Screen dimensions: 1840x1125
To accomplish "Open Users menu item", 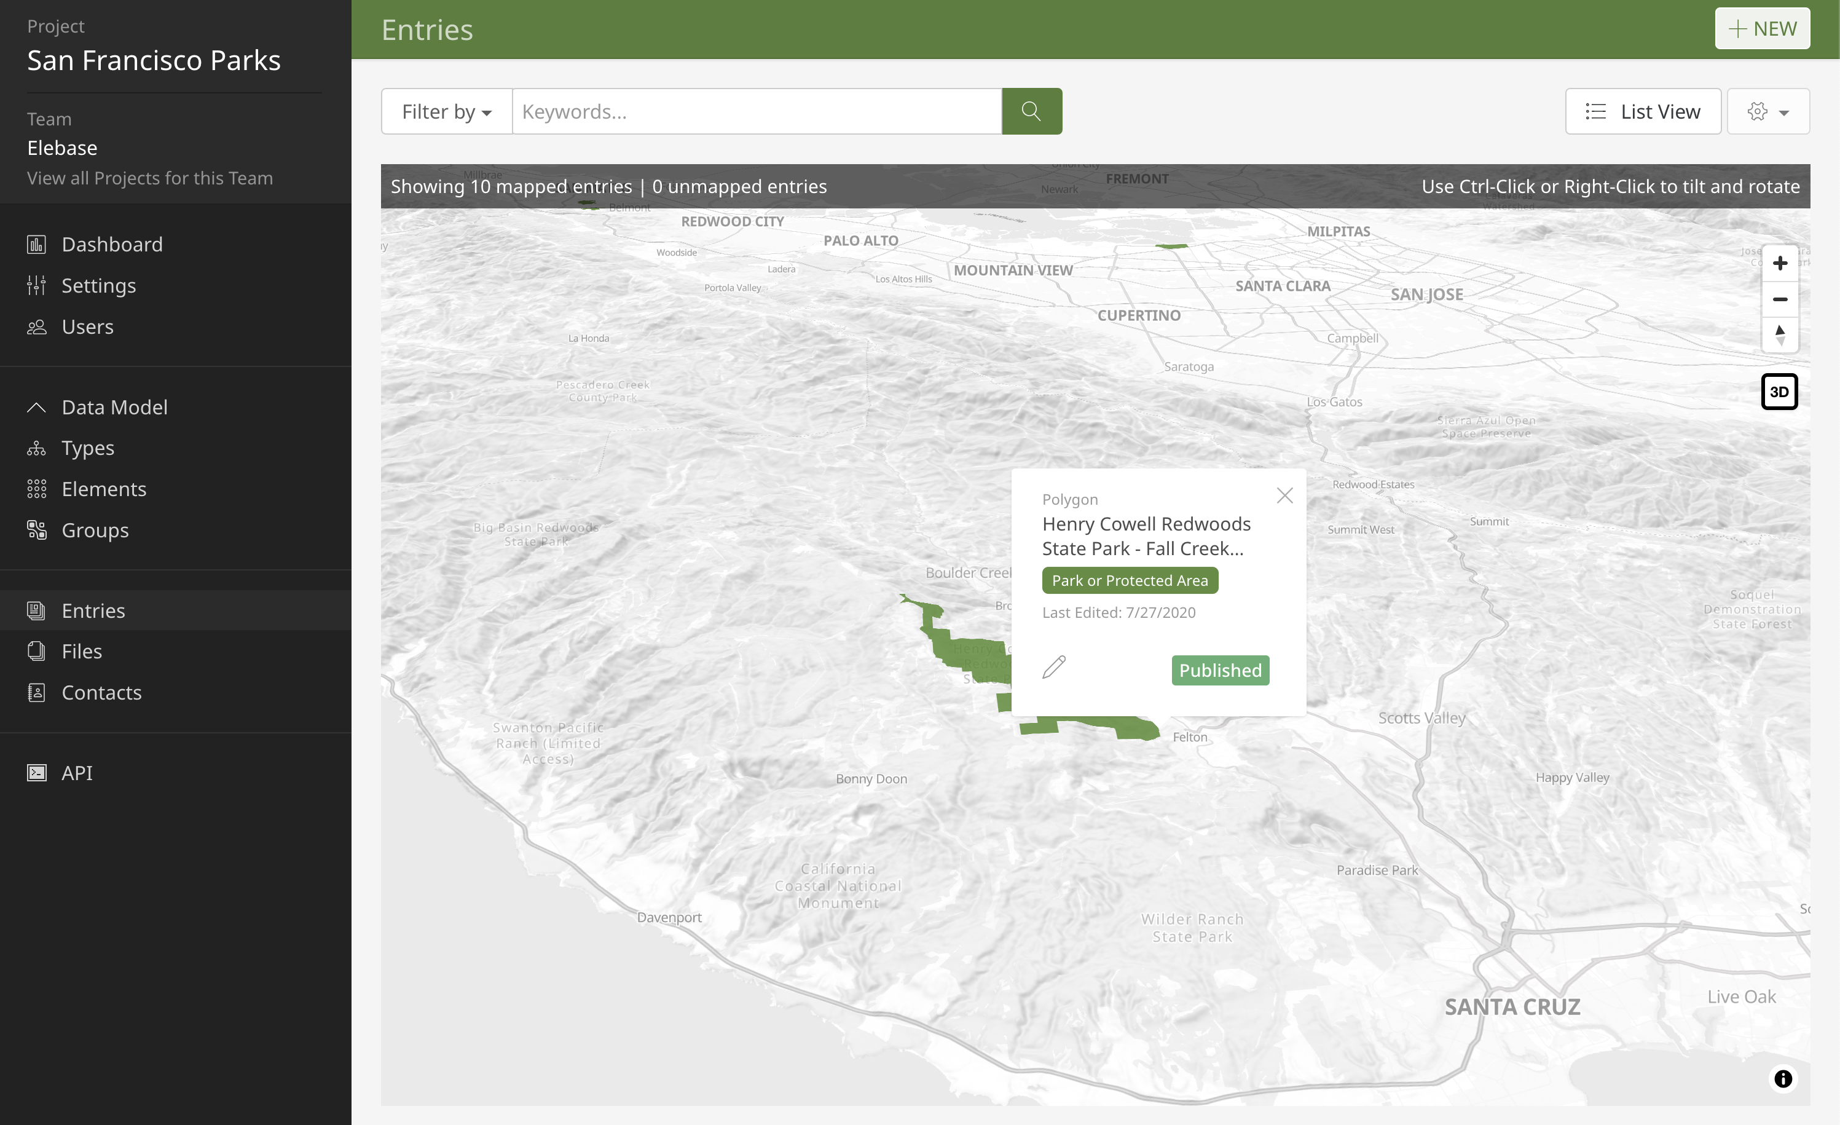I will pos(87,326).
